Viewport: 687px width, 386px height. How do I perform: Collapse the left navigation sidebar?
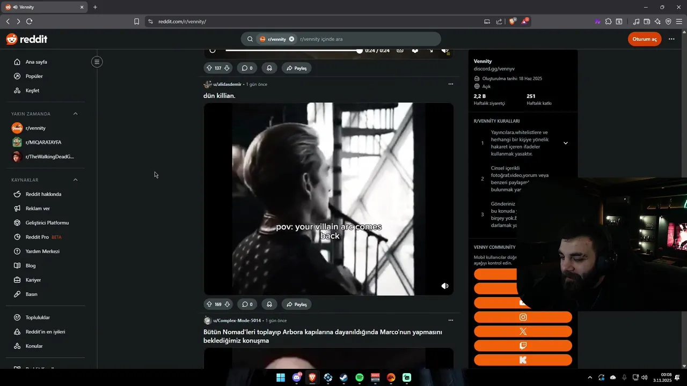coord(97,62)
